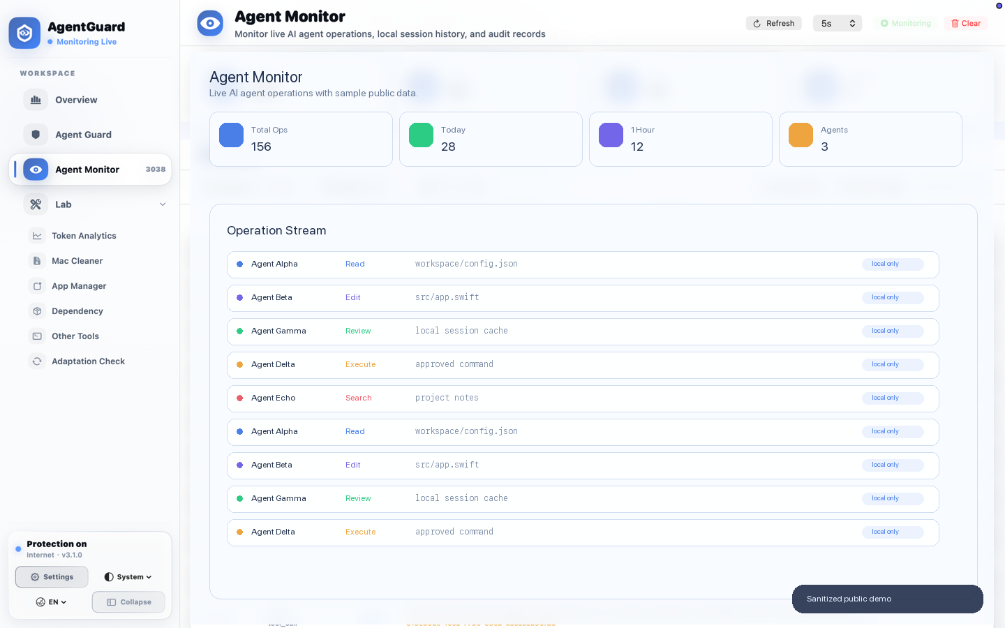Click the Overview bar chart icon
The width and height of the screenshot is (1005, 628).
(36, 100)
